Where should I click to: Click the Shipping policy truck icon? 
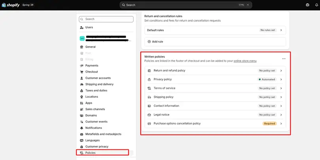pos(149,97)
